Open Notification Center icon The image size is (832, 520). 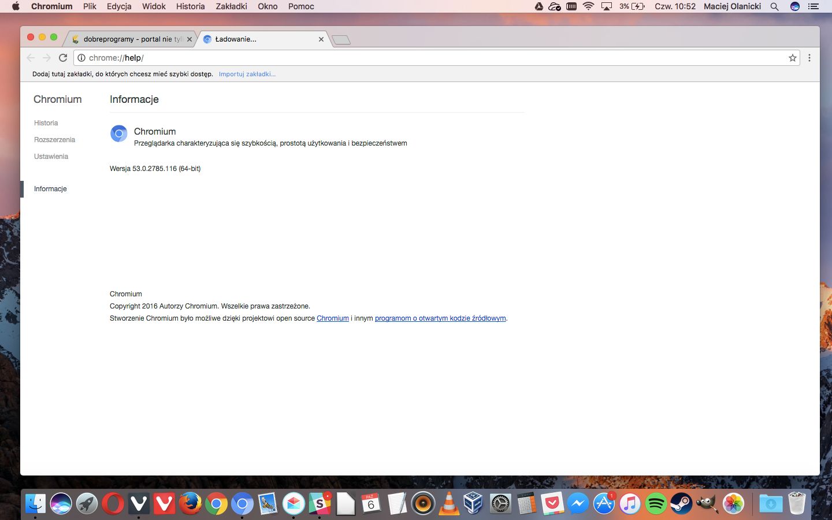pyautogui.click(x=814, y=6)
